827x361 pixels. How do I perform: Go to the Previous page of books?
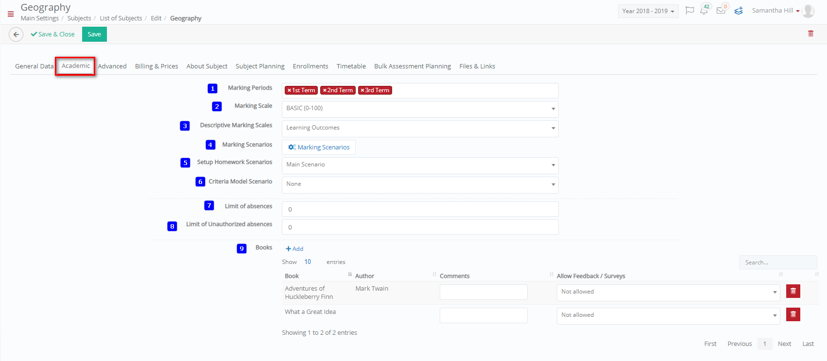[740, 344]
